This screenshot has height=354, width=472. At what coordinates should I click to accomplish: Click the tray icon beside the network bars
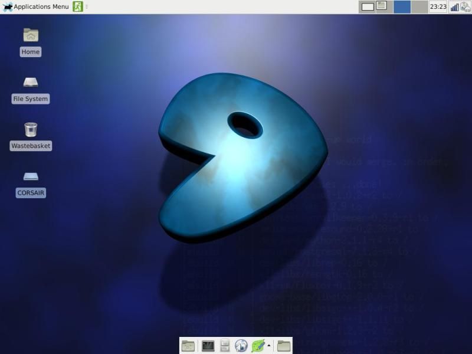pos(466,6)
